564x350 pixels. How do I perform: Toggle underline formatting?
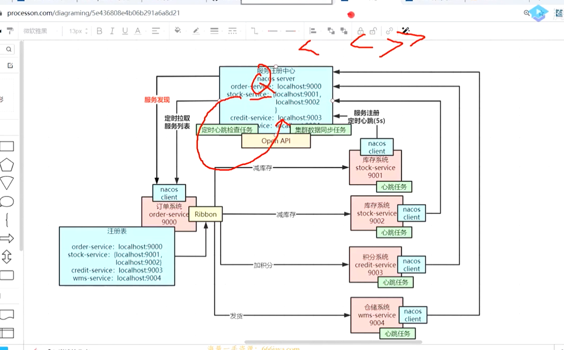[x=125, y=31]
